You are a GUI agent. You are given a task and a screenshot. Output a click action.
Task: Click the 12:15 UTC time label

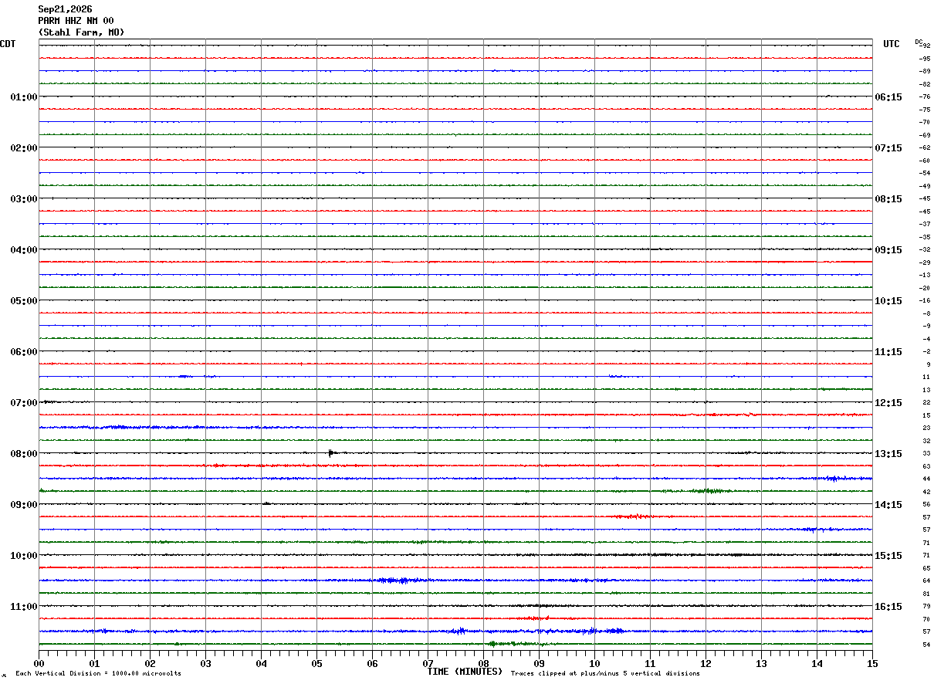888,403
